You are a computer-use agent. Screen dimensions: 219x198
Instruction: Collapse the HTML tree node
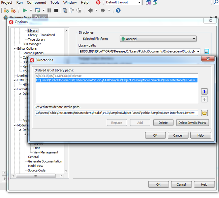pos(14,80)
